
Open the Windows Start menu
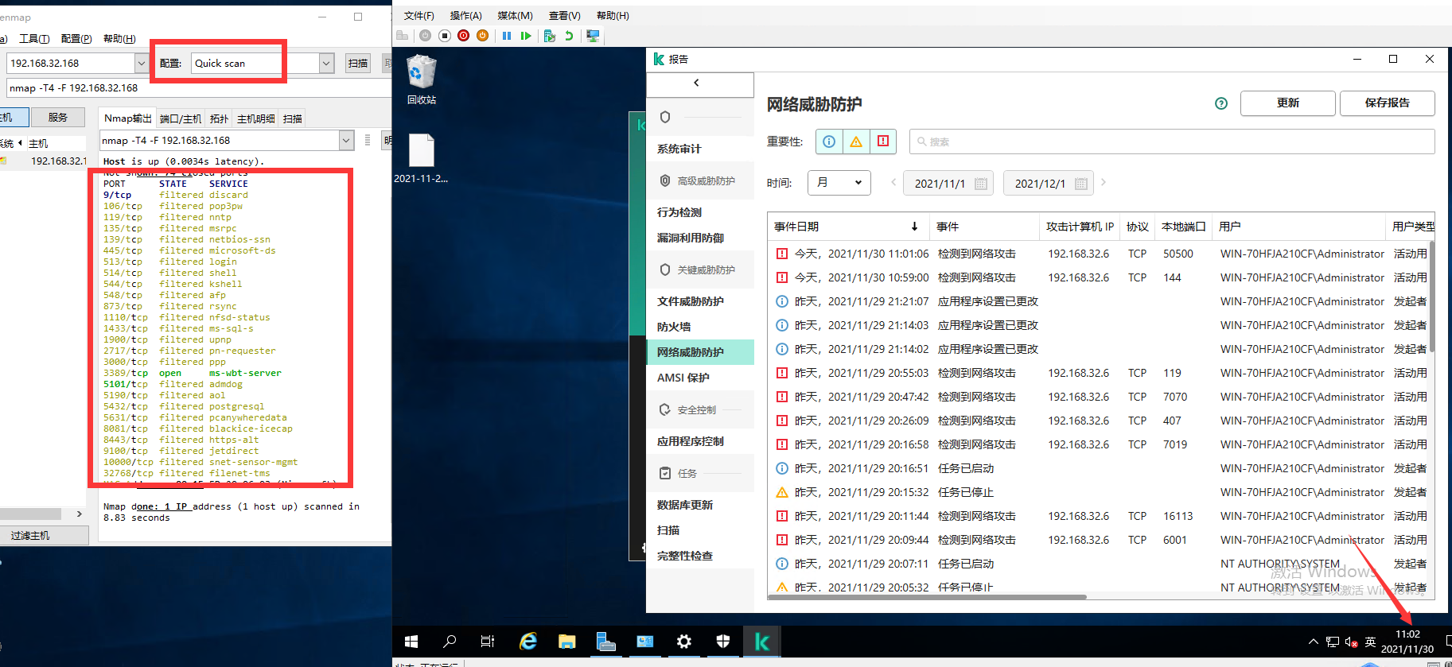411,642
